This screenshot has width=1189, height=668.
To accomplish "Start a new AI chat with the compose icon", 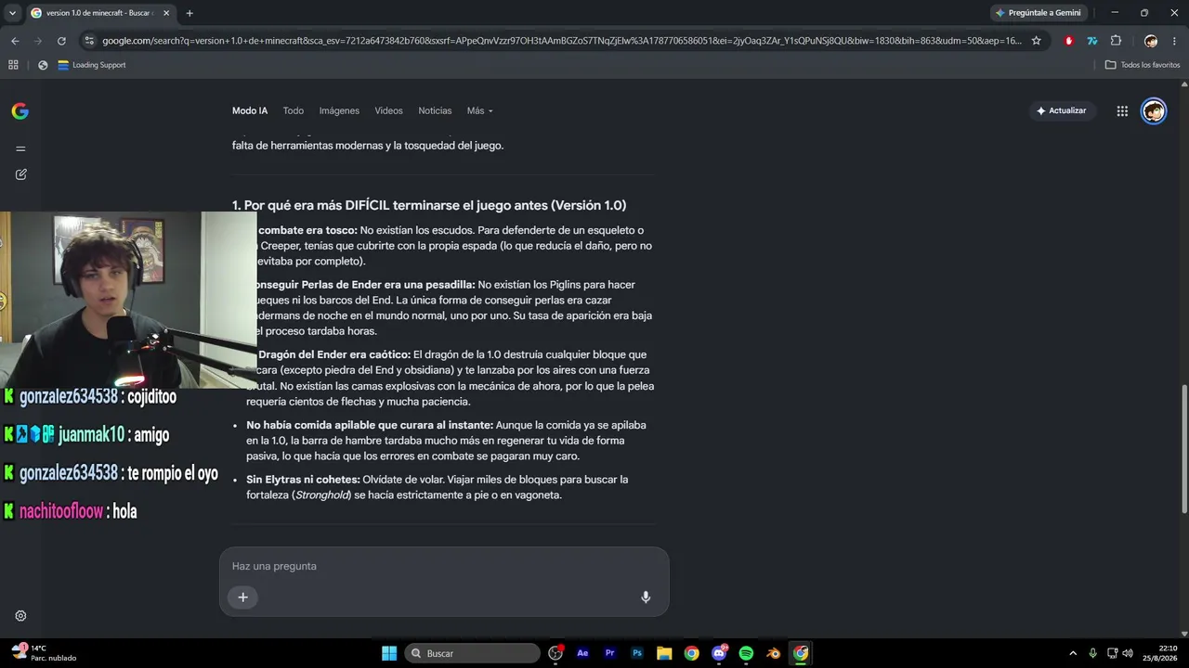I will (x=20, y=174).
